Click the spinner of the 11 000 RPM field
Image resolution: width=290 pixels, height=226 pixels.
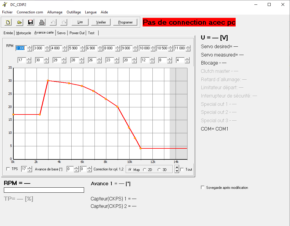[188, 48]
